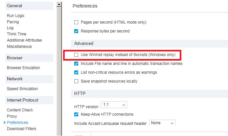The height and width of the screenshot is (136, 228).
Task: Select Pacing in the General section
Action: point(13,22)
